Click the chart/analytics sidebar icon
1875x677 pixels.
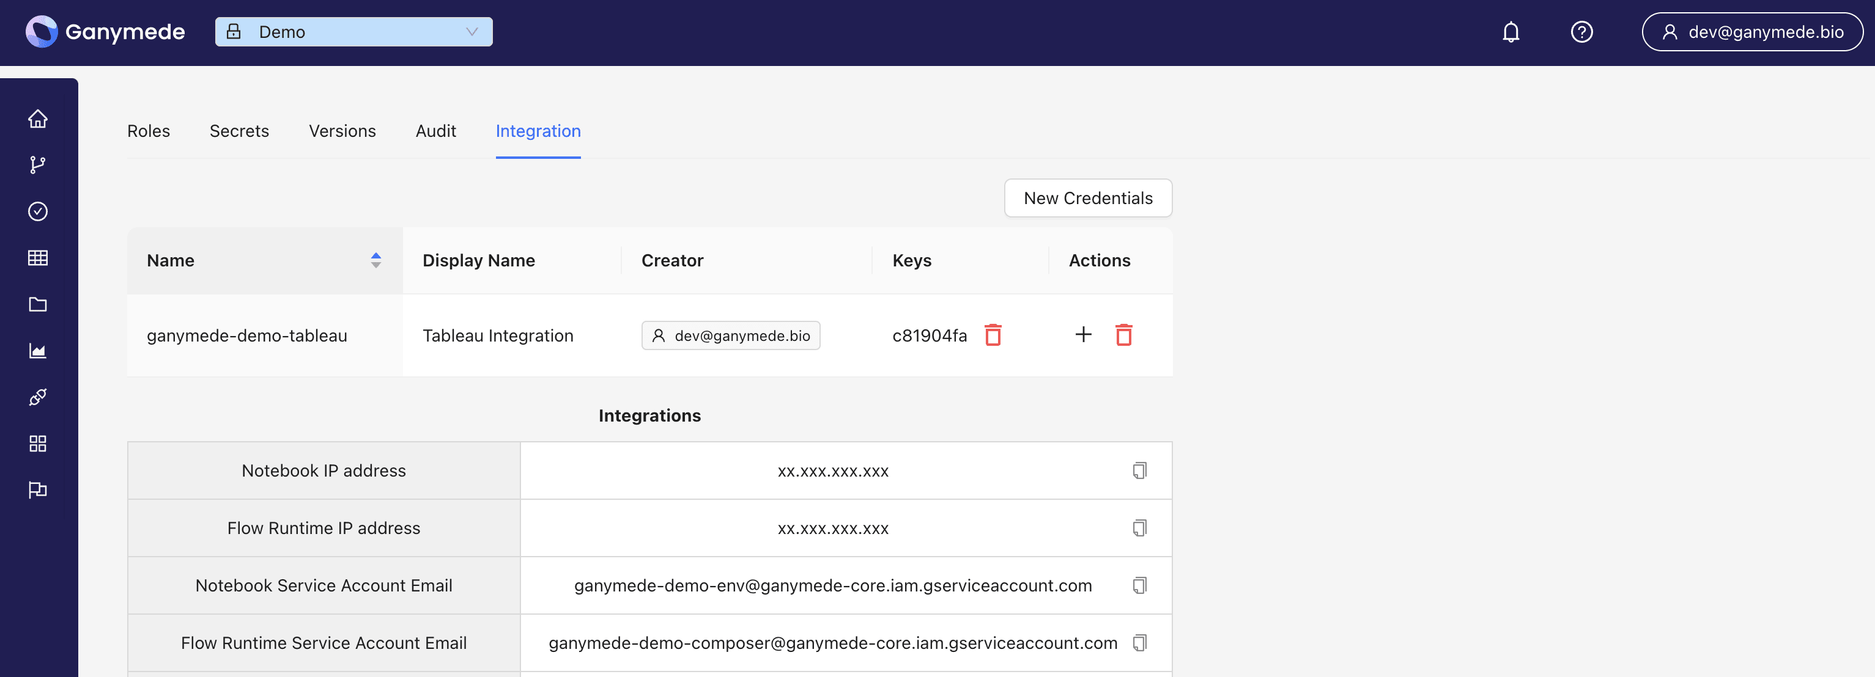[37, 351]
